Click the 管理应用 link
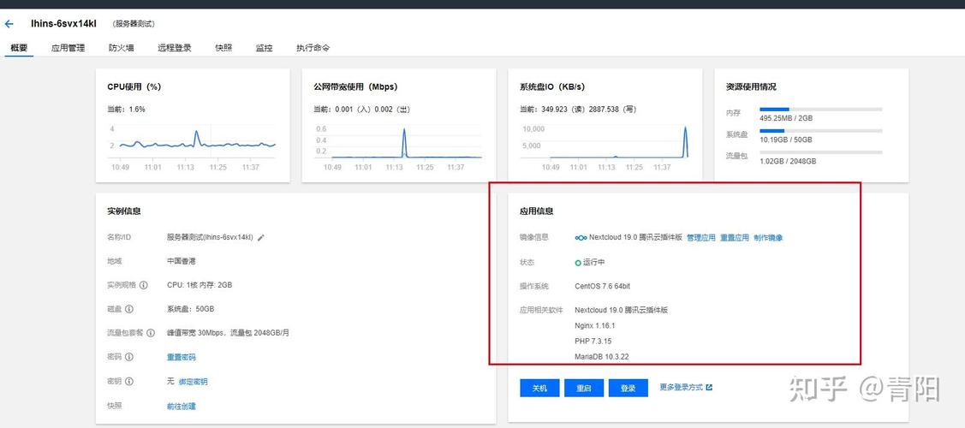 tap(701, 237)
